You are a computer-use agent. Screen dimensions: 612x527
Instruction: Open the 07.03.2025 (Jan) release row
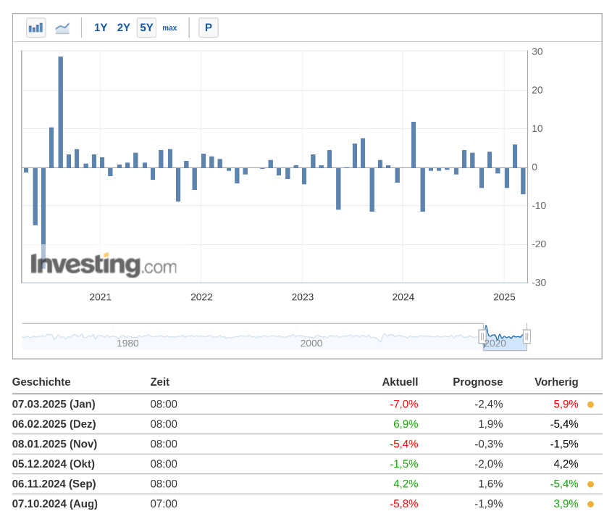[54, 404]
